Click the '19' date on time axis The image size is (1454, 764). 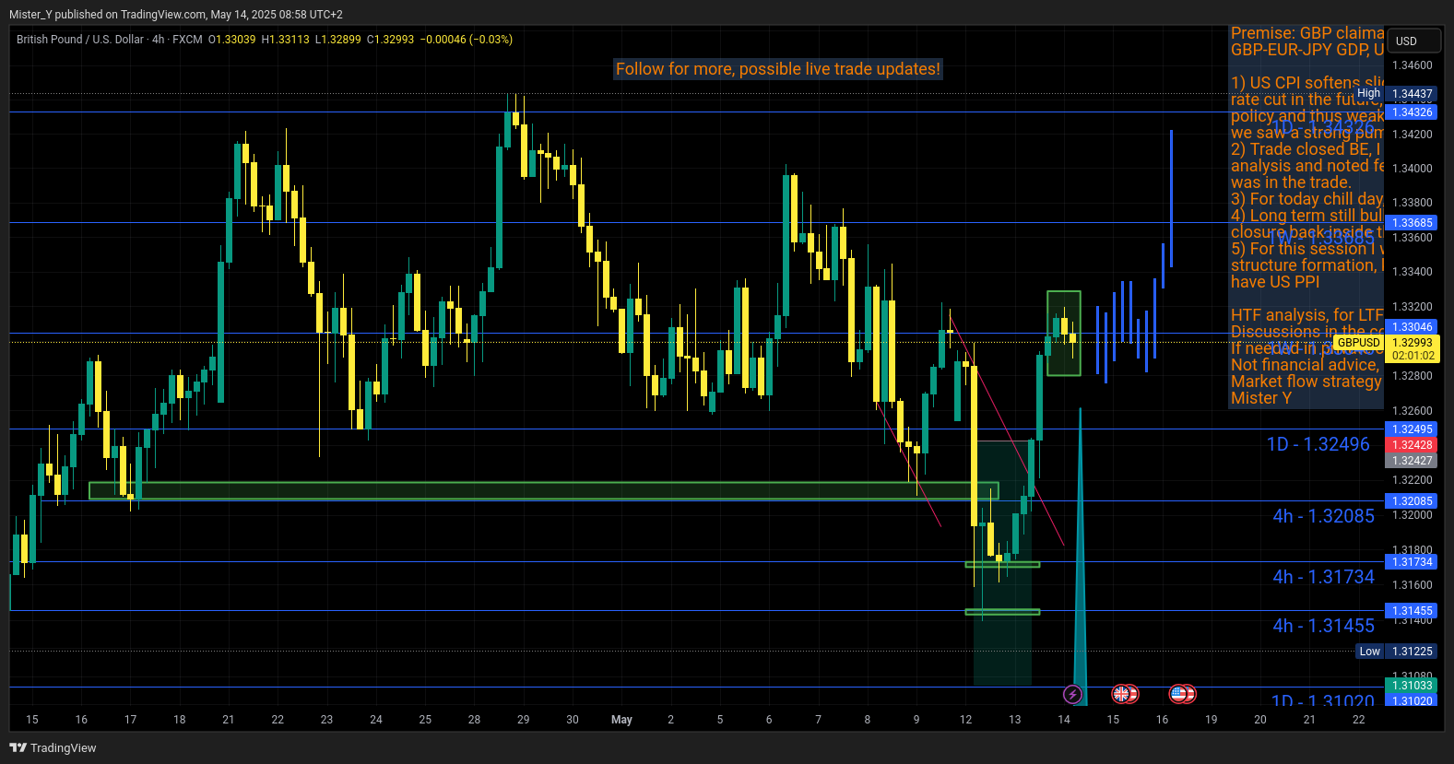1212,720
